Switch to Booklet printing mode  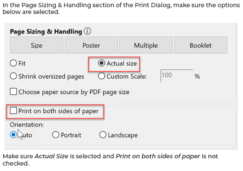[x=201, y=45]
